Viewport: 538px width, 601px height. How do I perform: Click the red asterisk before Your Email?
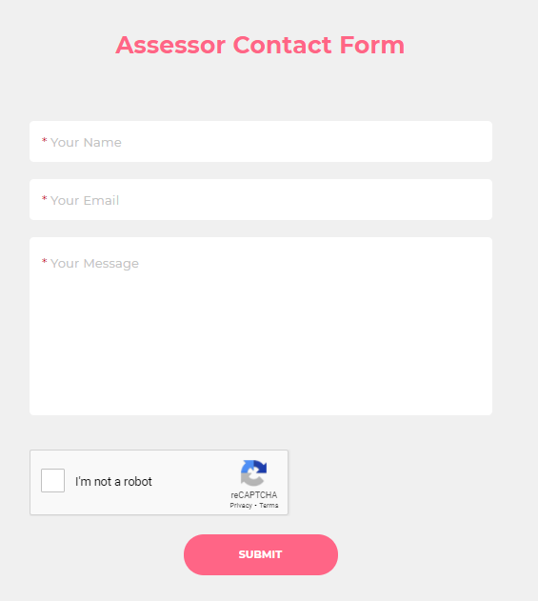(x=44, y=198)
